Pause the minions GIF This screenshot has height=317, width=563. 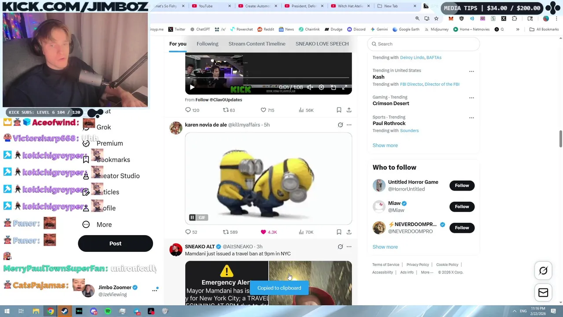192,217
